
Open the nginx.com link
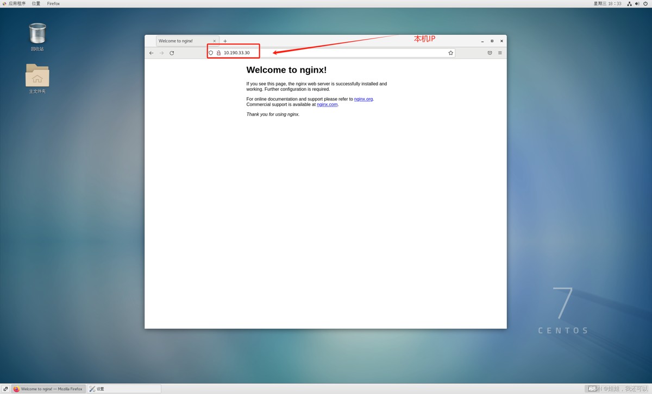pos(327,105)
